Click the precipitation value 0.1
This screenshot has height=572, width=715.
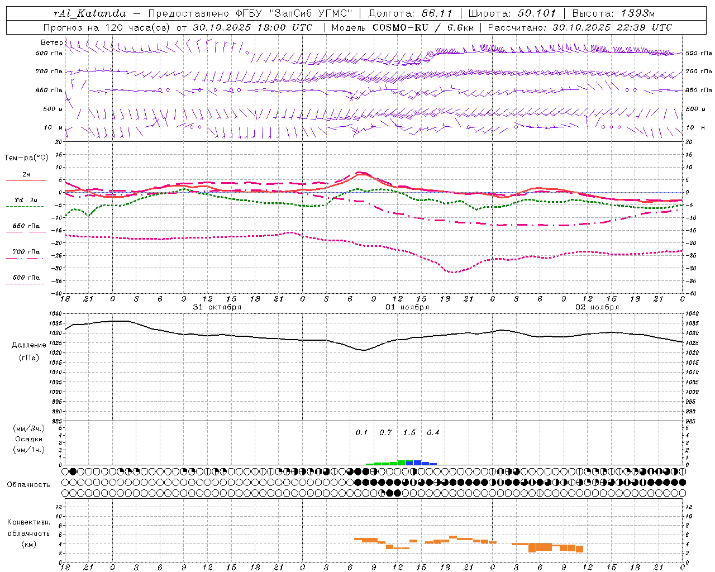tap(362, 432)
